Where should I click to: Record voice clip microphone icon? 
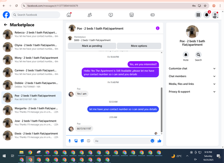69,141
